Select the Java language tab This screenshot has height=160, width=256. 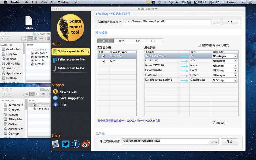(x=122, y=41)
